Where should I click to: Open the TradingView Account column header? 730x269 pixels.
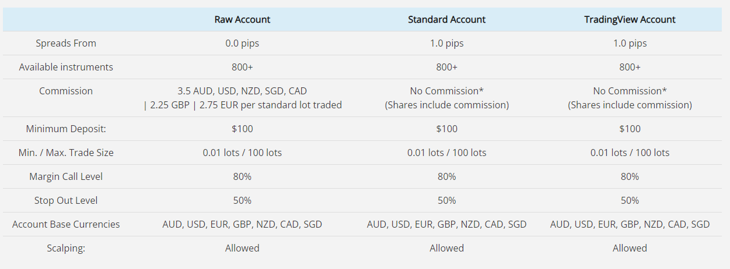coord(630,19)
